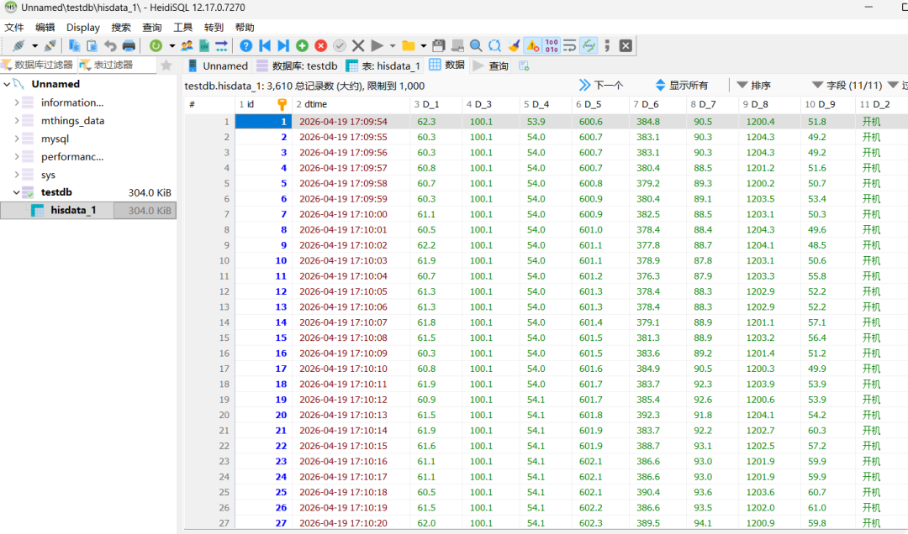Screen dimensions: 908x534
Task: Click the print icon
Action: pyautogui.click(x=129, y=45)
